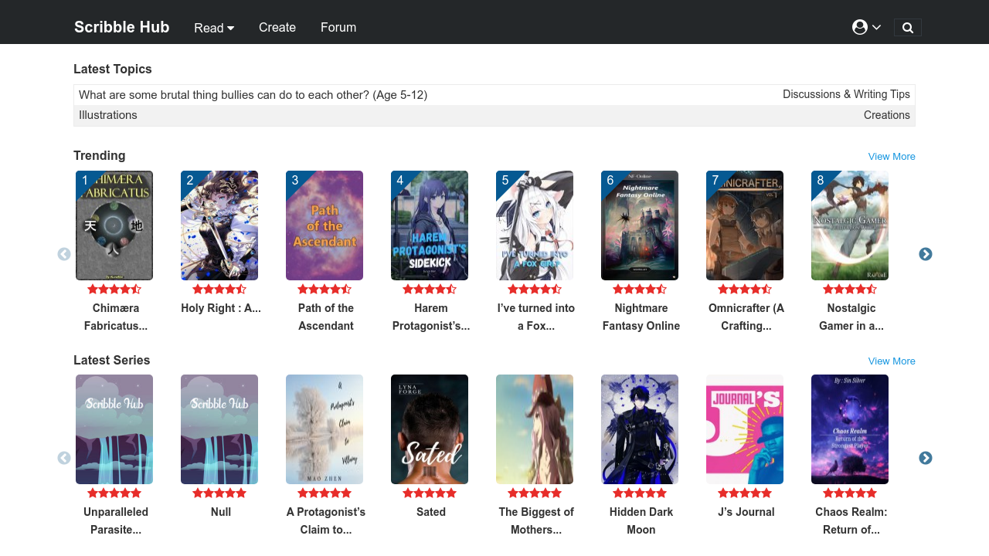
Task: Click star rating under Nightmare Fantasy Online
Action: pyautogui.click(x=640, y=290)
